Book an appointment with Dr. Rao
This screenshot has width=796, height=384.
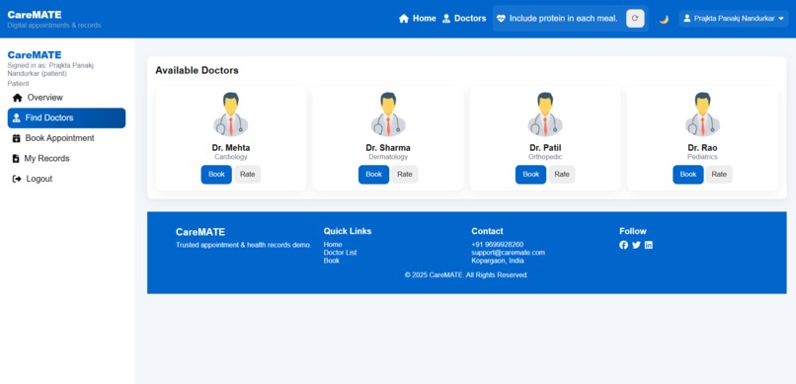tap(688, 175)
